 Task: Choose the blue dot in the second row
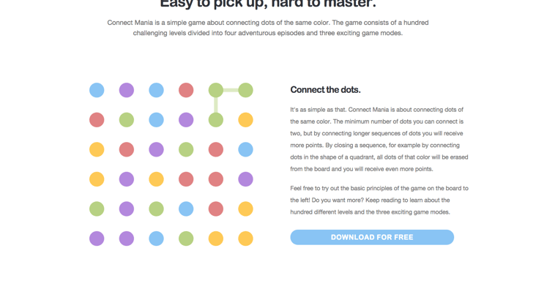point(156,120)
